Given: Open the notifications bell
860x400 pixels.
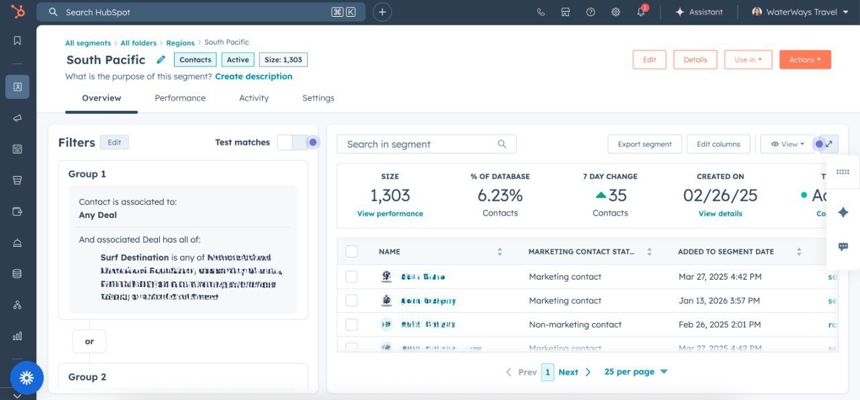Looking at the screenshot, I should 641,12.
